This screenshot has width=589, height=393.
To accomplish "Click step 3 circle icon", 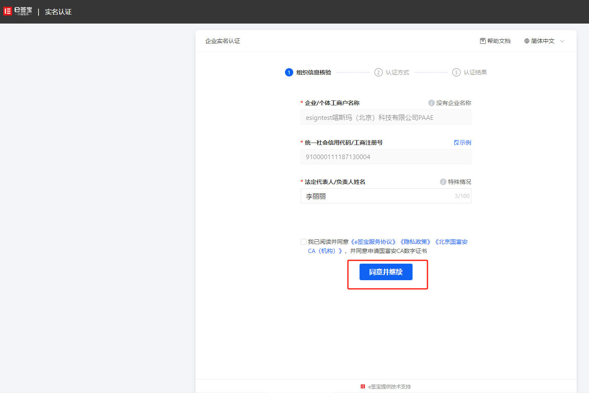I will point(456,72).
